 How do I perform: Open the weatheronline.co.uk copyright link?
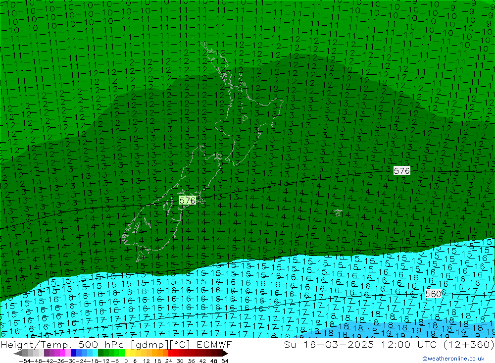pyautogui.click(x=453, y=359)
